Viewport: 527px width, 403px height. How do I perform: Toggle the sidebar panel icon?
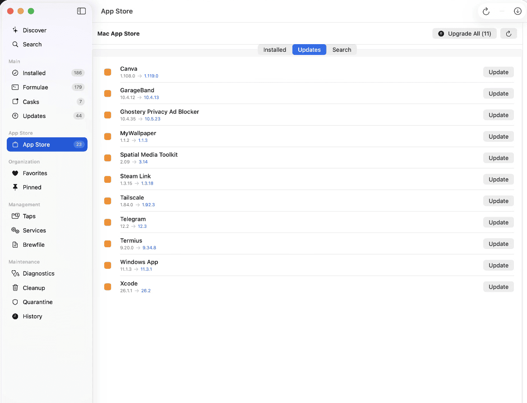[81, 11]
